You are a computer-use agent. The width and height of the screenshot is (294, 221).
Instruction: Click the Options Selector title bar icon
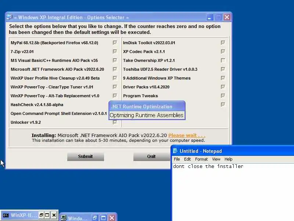[x=10, y=17]
